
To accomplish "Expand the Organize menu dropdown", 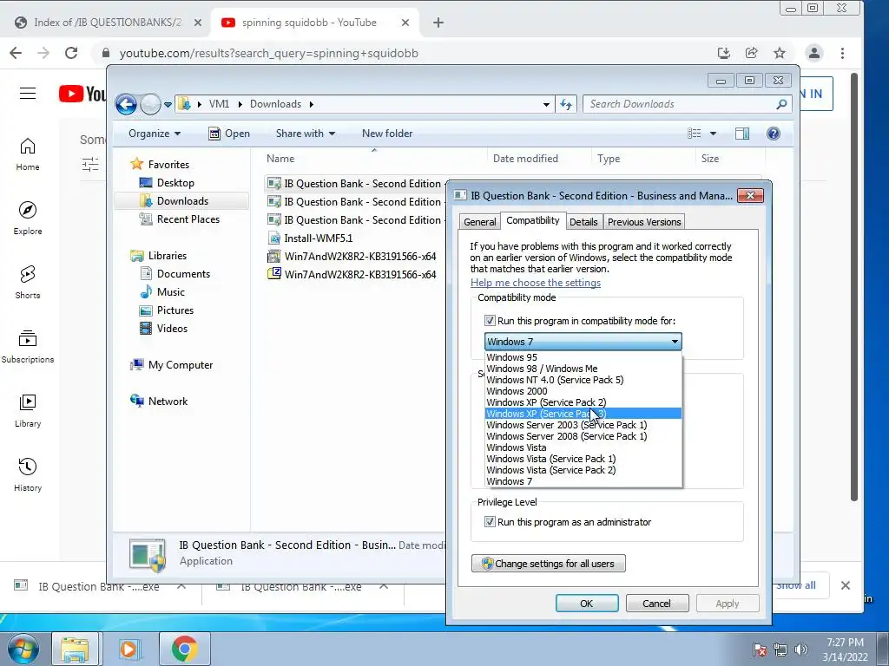I will point(155,134).
